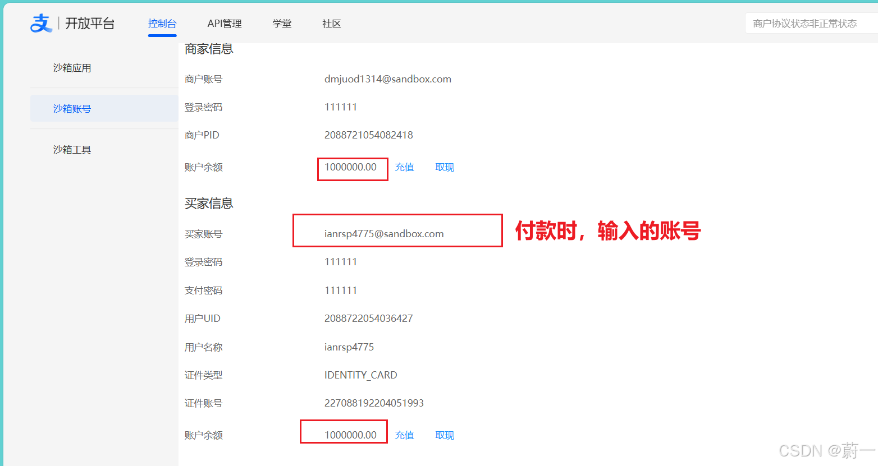This screenshot has width=878, height=466.
Task: Click IDENTITY_CARD value
Action: 361,375
